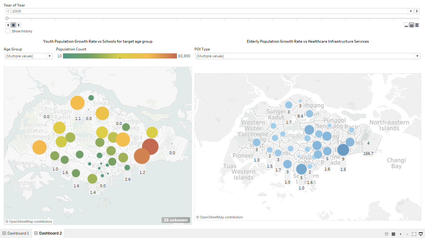Screen dimensions: 425x238
Task: Enter presentation mode via the projector icon
Action: 421,234
